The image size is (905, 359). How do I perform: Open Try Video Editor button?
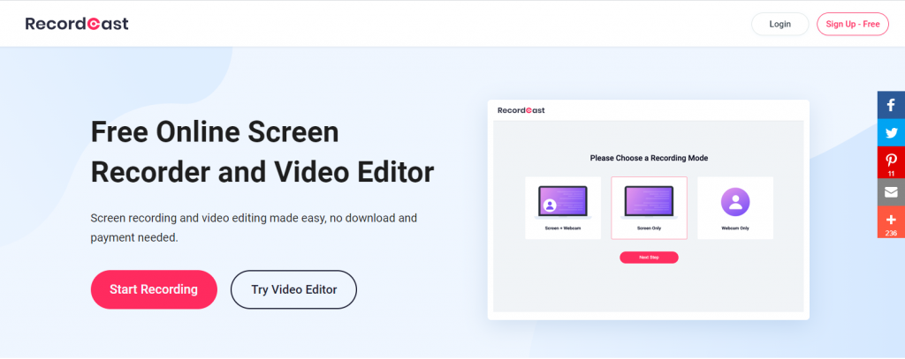coord(293,289)
